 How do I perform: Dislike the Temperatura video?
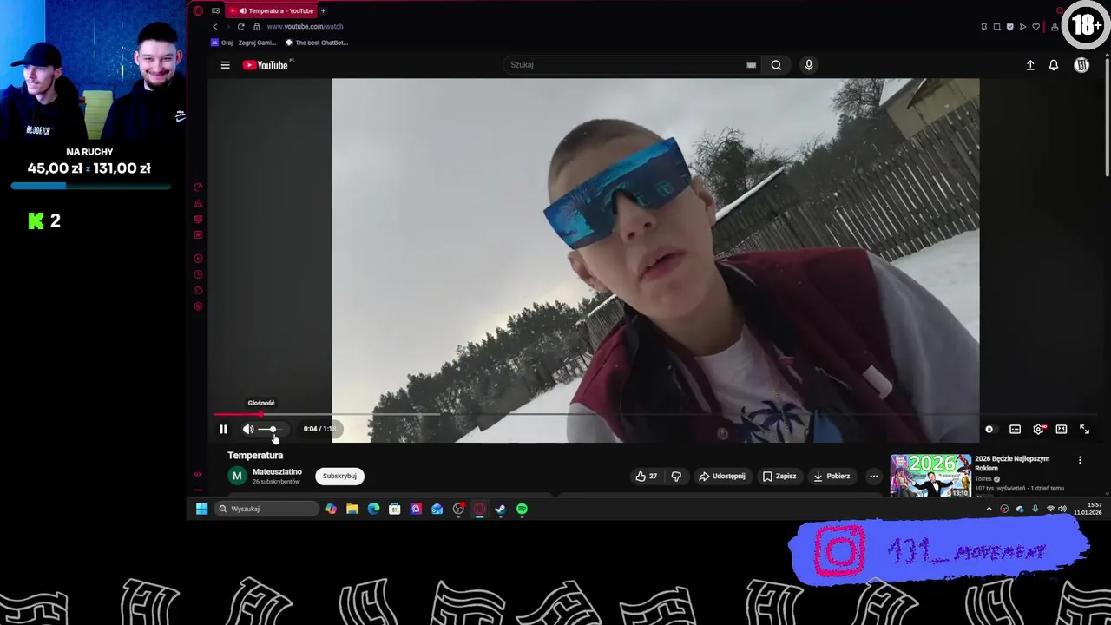pyautogui.click(x=676, y=476)
